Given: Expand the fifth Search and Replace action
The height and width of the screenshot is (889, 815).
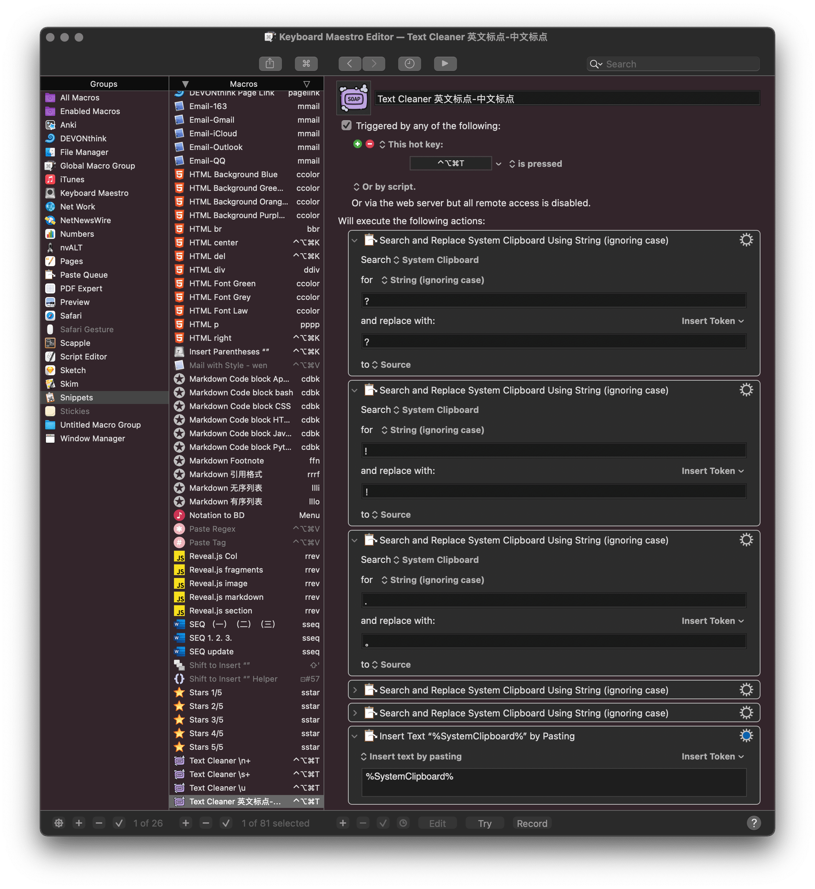Looking at the screenshot, I should tap(354, 713).
